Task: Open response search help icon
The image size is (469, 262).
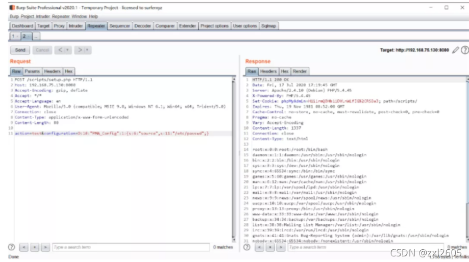Action: (247, 247)
